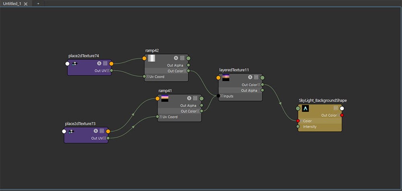402x191 pixels.
Task: Click orange output port on place2dTexture74
Action: point(111,64)
